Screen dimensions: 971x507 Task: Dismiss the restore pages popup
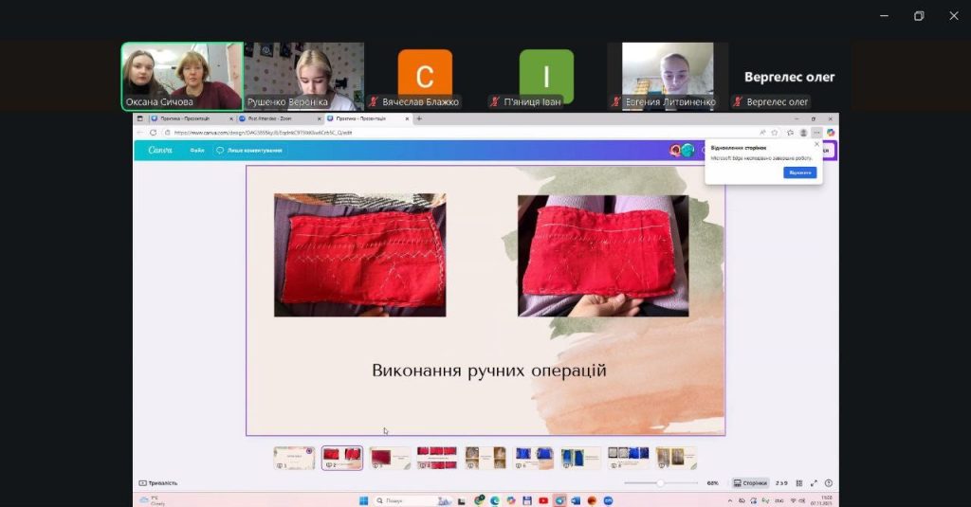[x=816, y=144]
